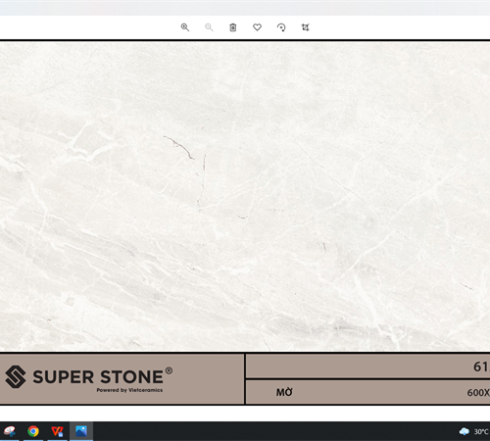The height and width of the screenshot is (441, 490).
Task: Click the brown vein in the marble
Action: pyautogui.click(x=179, y=147)
